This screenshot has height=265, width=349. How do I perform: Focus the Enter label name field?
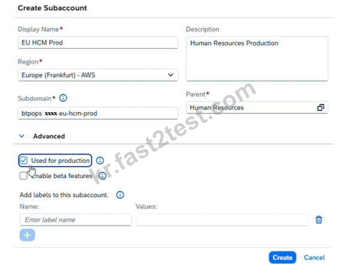(x=75, y=220)
